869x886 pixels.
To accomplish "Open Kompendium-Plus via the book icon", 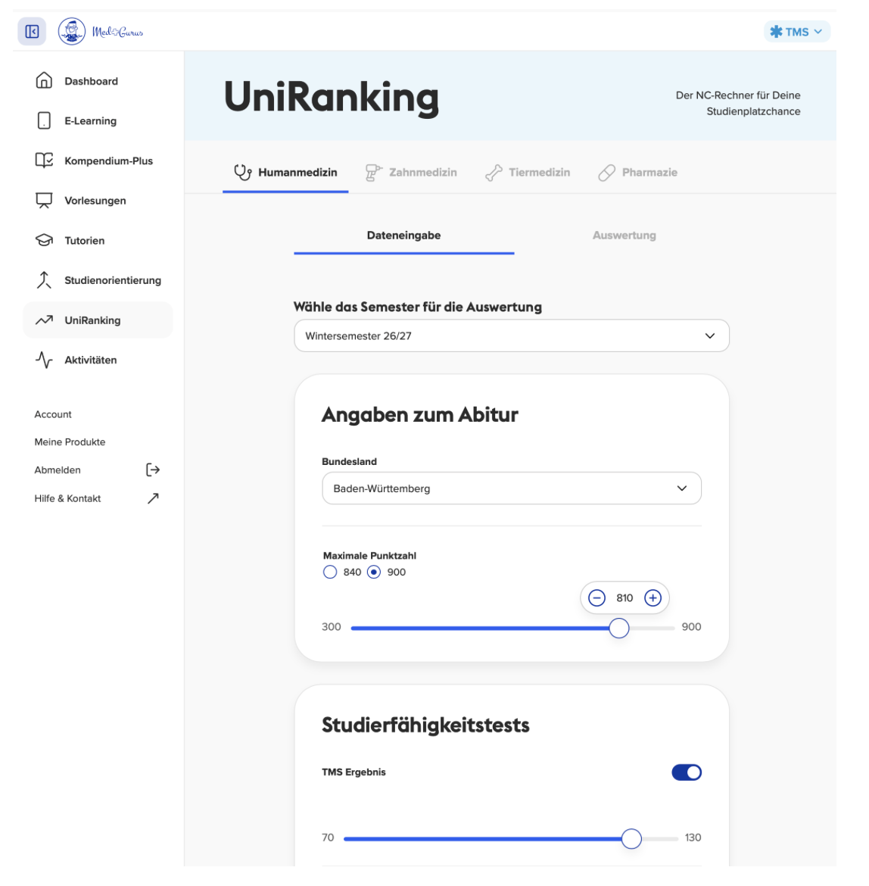I will click(x=45, y=161).
